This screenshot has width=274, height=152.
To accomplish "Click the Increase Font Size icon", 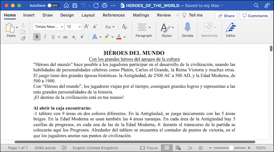I will pos(86,27).
